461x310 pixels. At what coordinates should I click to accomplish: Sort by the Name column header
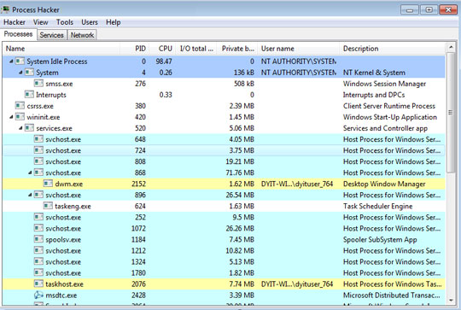[x=61, y=49]
